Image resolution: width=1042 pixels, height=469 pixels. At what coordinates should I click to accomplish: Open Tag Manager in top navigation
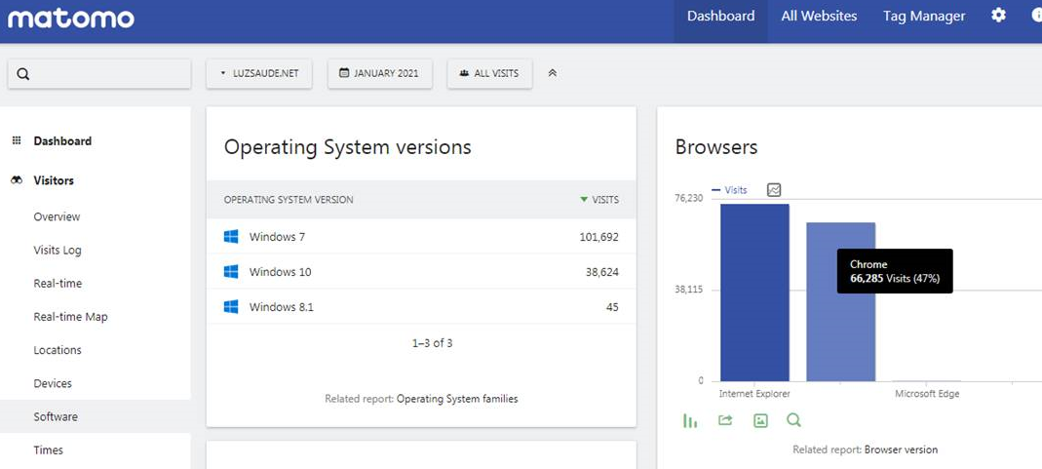pyautogui.click(x=924, y=16)
